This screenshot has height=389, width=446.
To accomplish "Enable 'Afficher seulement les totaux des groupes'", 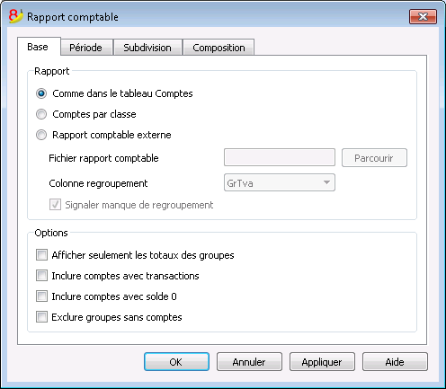I will pyautogui.click(x=41, y=255).
